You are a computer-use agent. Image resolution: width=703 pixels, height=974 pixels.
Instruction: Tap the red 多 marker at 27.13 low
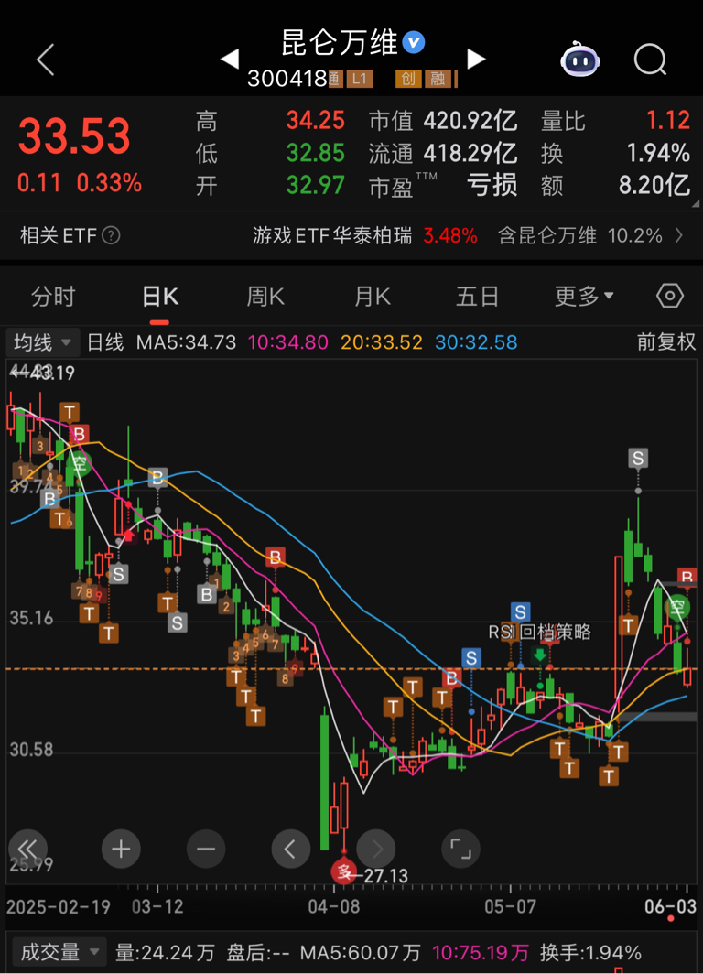point(344,871)
